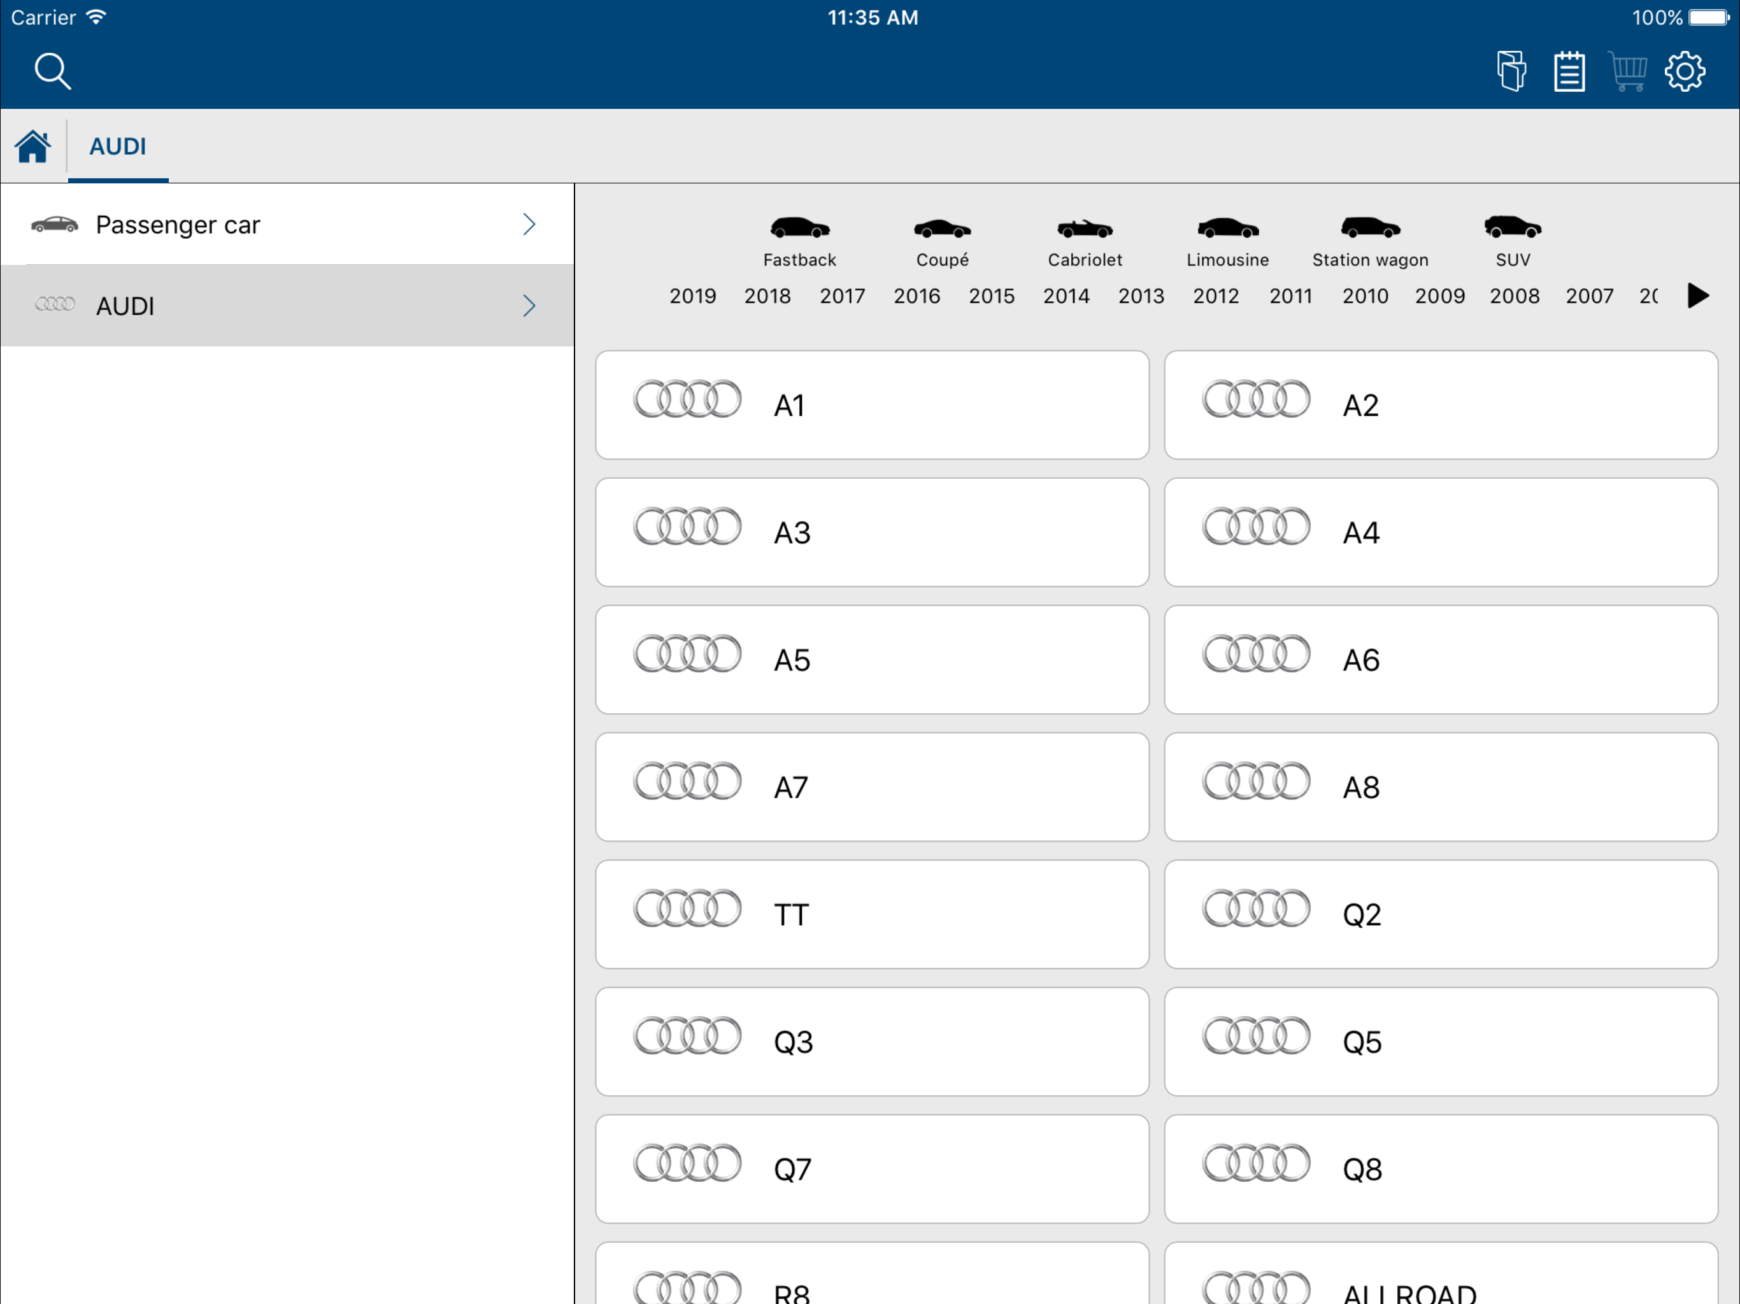Open the clipboard list icon
The width and height of the screenshot is (1740, 1304).
click(1569, 71)
